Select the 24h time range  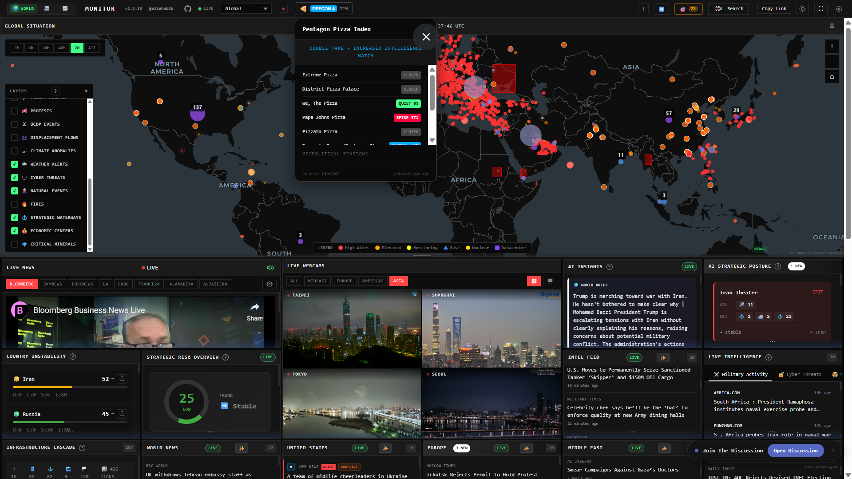pyautogui.click(x=46, y=48)
